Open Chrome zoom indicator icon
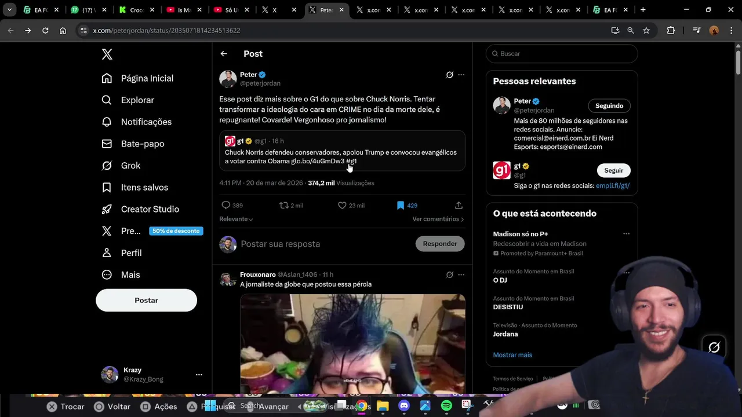Screen dimensions: 742x417 (631, 30)
